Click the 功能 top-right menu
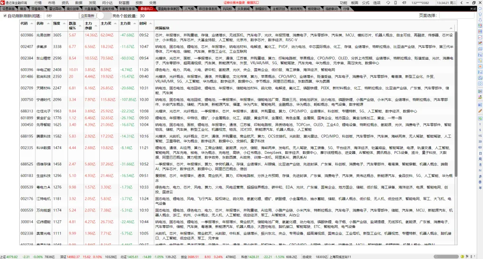This screenshot has width=483, height=259. (x=343, y=3)
